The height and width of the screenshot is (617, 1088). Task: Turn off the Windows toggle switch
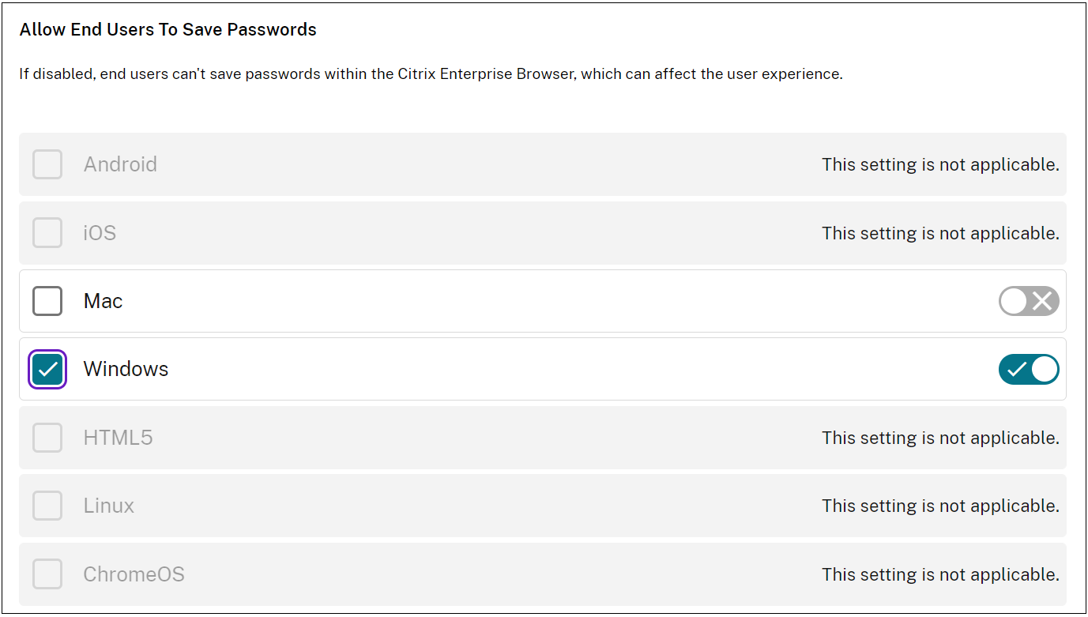(x=1028, y=369)
